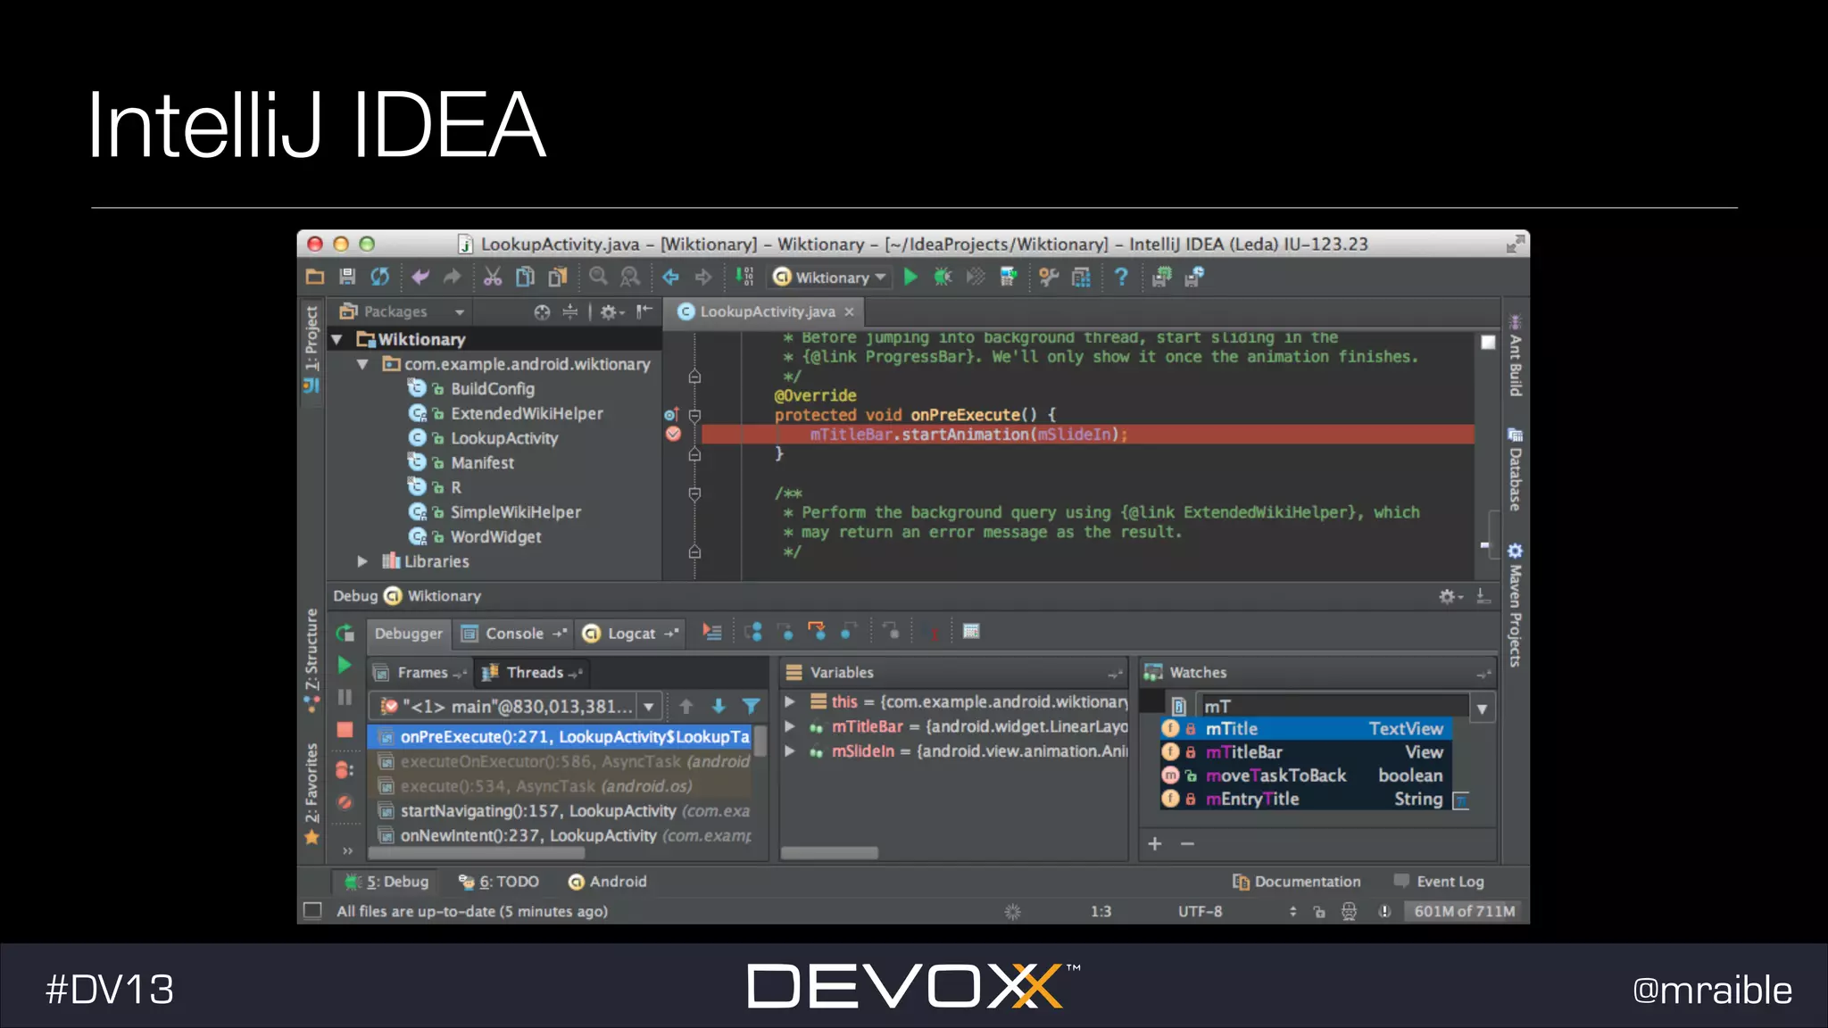
Task: Toggle the tool window square in status bar
Action: point(312,911)
